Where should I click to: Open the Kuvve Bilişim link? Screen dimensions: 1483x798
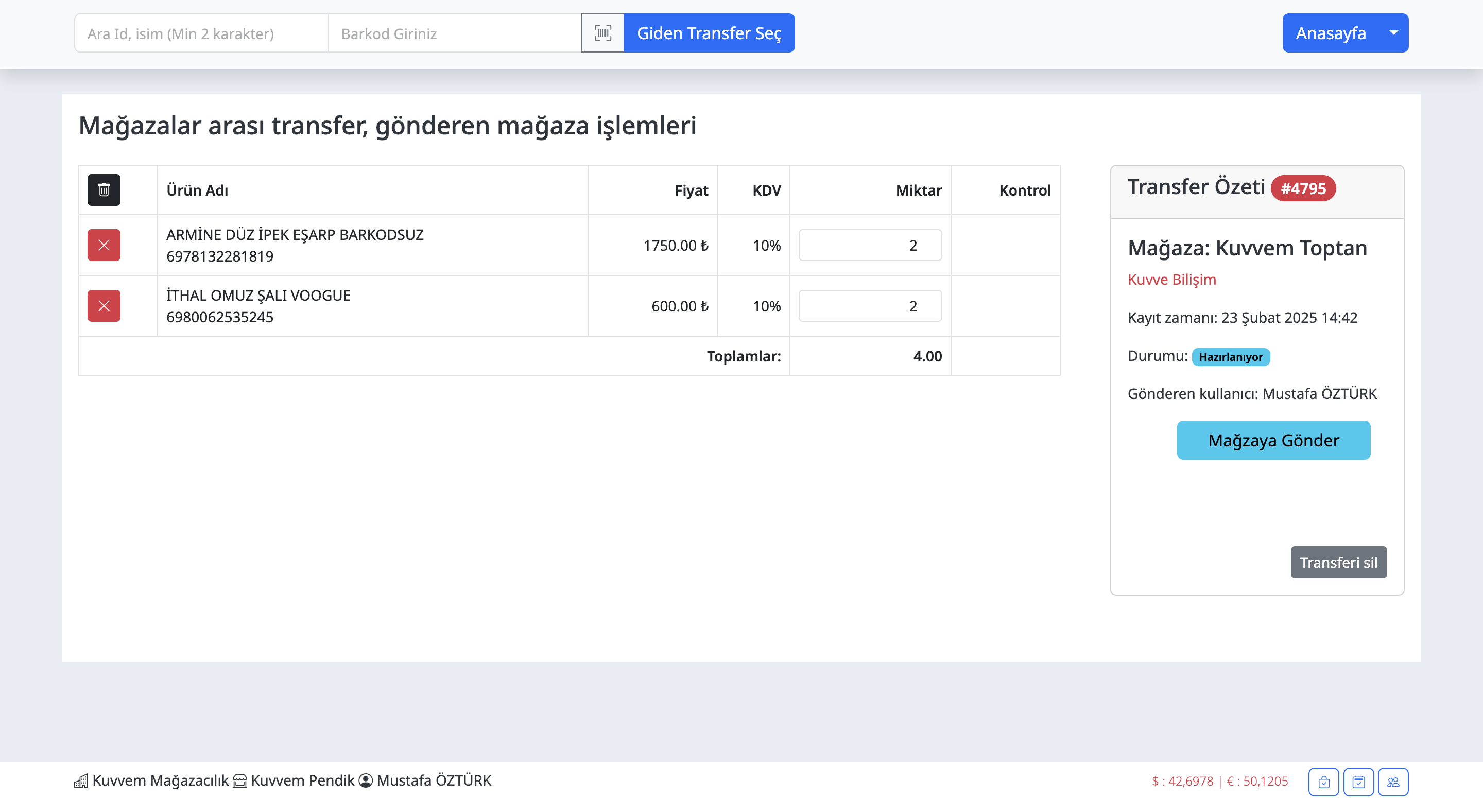pos(1171,280)
